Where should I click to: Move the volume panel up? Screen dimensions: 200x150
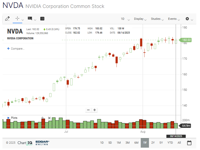[42, 118]
